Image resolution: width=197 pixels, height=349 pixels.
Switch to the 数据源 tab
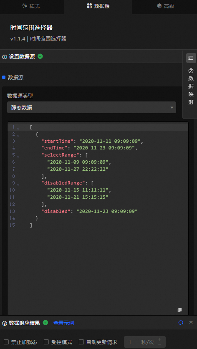click(x=98, y=6)
